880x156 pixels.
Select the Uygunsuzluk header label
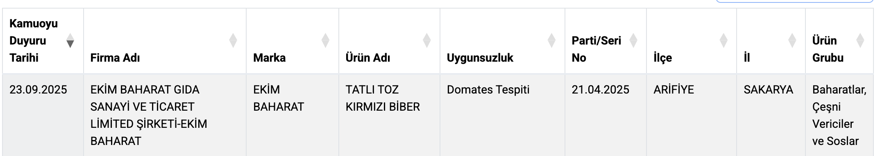(x=480, y=58)
